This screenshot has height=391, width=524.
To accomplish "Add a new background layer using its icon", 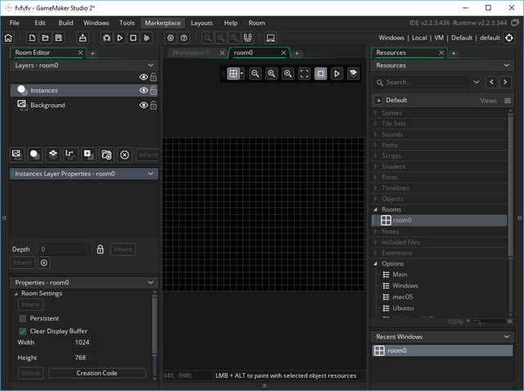I will click(x=16, y=154).
